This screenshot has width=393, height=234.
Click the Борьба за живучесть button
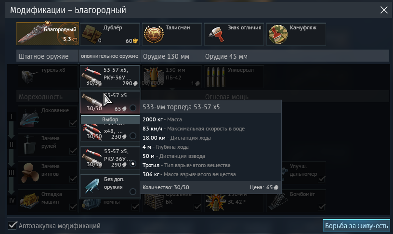(356, 225)
